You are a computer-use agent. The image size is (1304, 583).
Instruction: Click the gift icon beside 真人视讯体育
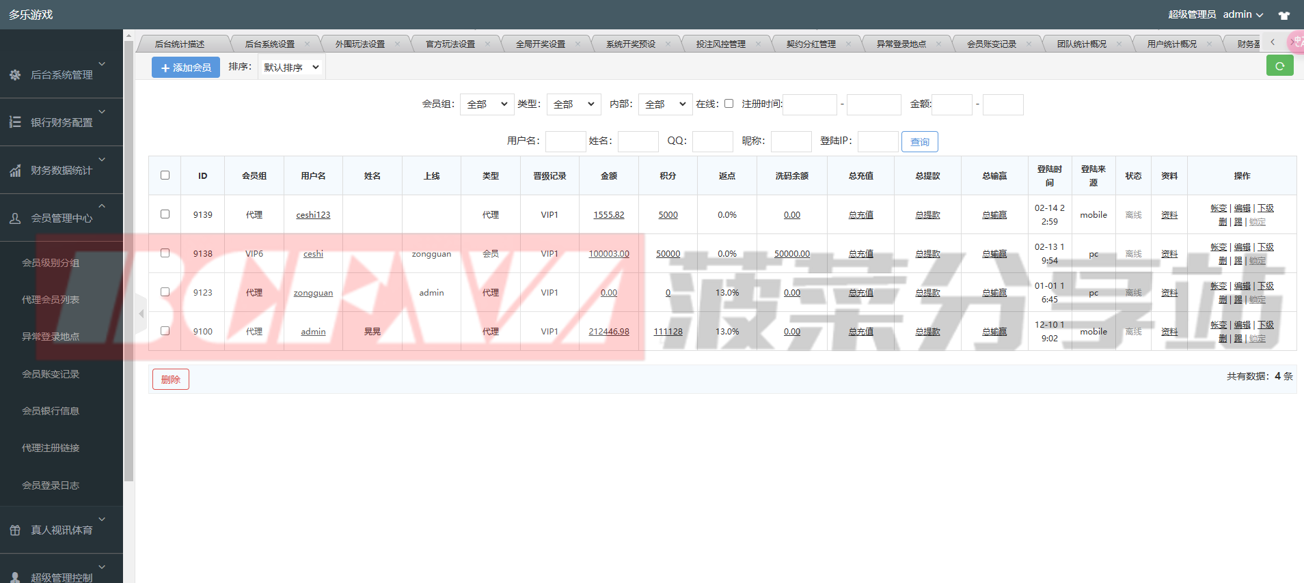tap(15, 530)
